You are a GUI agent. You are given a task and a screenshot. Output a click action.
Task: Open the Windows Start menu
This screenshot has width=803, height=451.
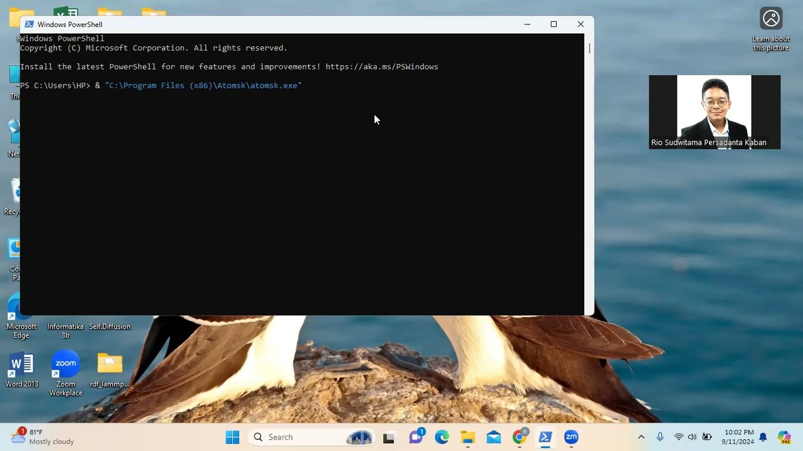coord(232,437)
